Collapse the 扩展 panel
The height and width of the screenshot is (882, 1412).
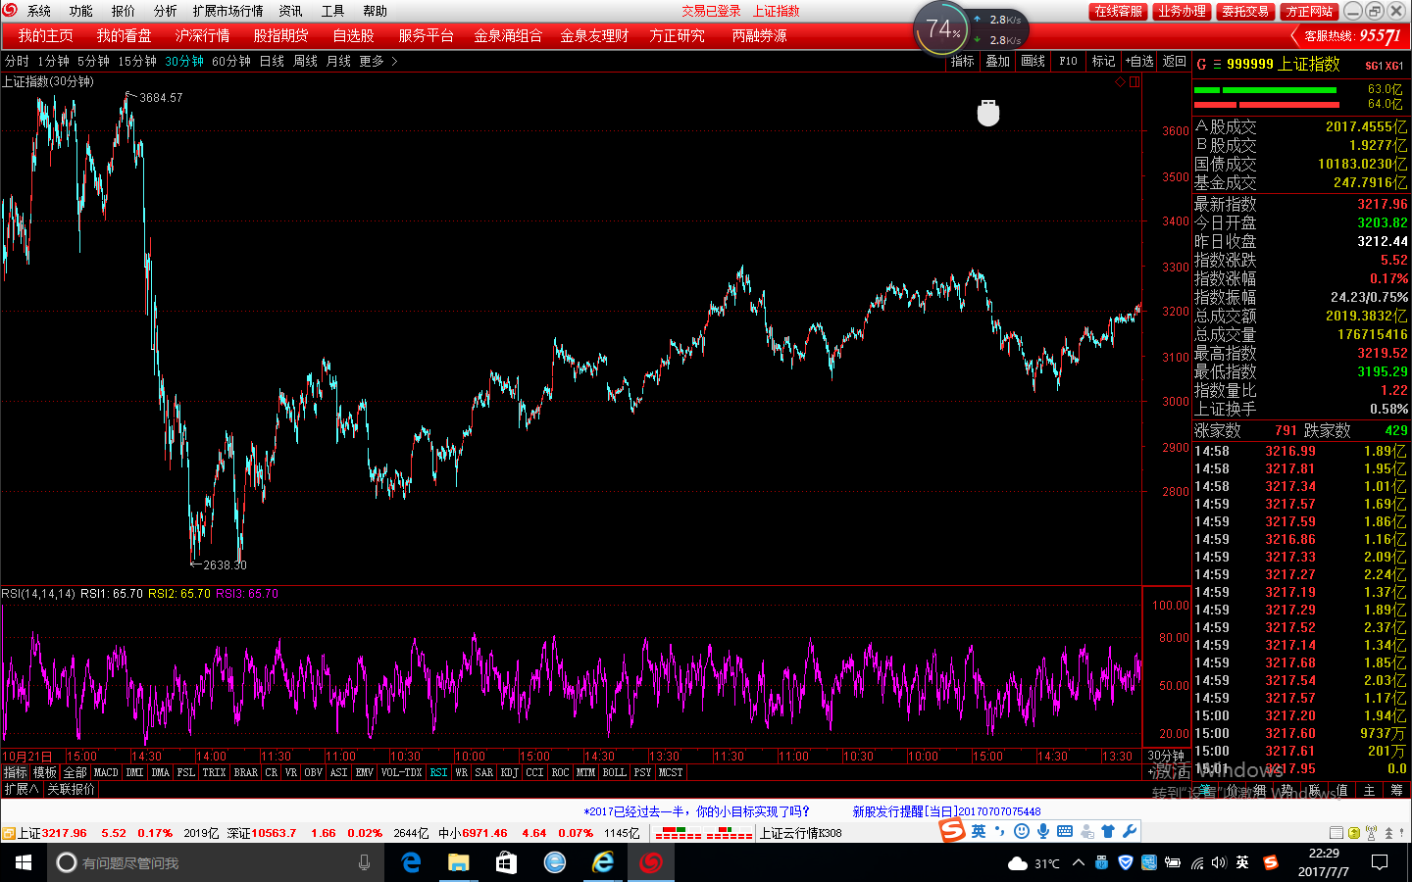click(x=21, y=789)
